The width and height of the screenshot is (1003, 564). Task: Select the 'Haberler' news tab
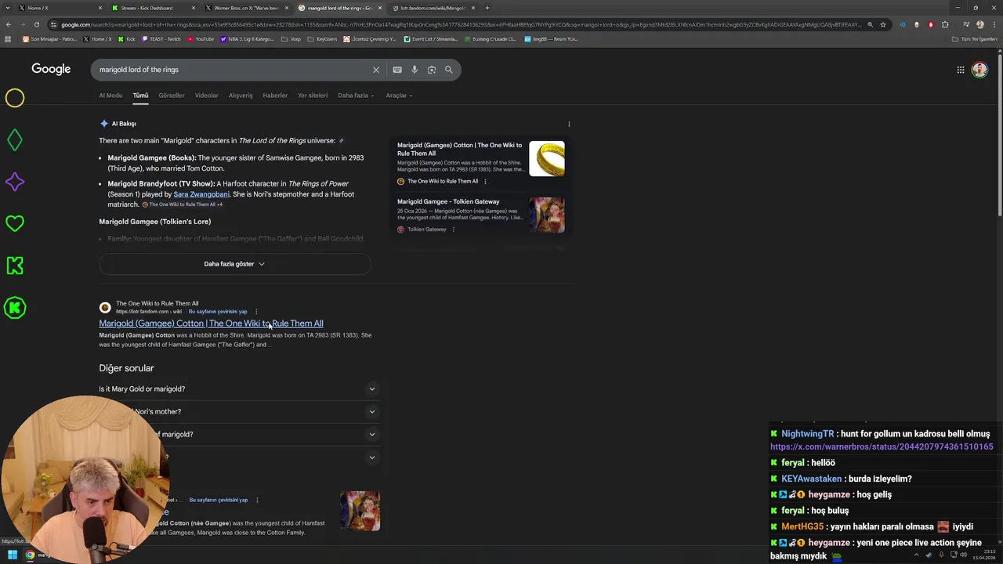pyautogui.click(x=275, y=96)
